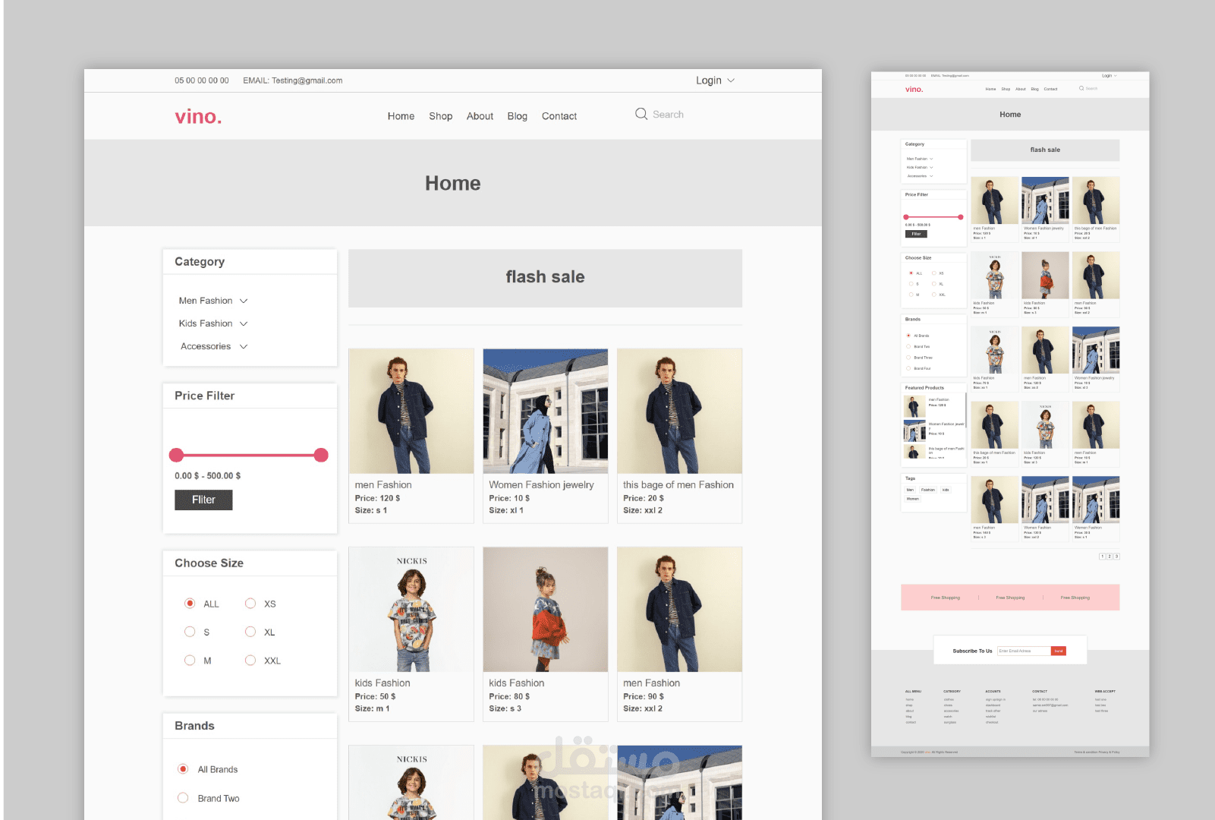Pick the M size radio on the large page
This screenshot has width=1215, height=820.
point(190,661)
